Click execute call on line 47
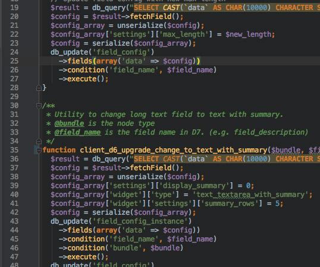Image resolution: width=320 pixels, height=267 pixels. pyautogui.click(x=82, y=257)
